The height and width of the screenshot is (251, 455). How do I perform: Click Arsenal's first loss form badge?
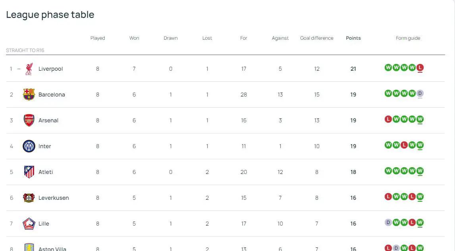[388, 119]
